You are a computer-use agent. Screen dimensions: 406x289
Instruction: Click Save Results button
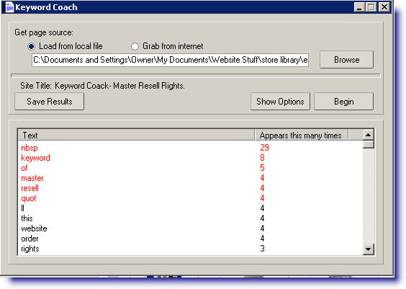[x=50, y=102]
